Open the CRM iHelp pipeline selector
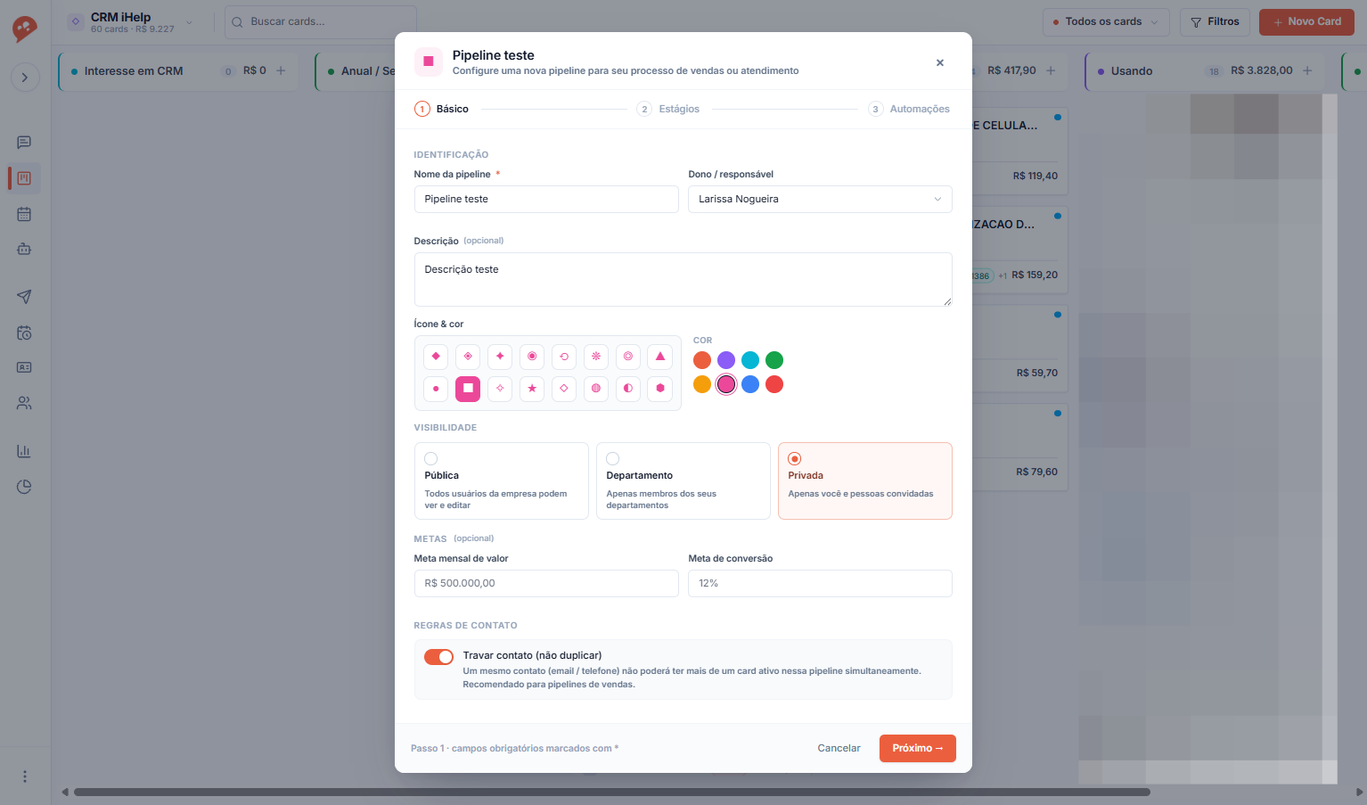Viewport: 1367px width, 805px height. pos(132,22)
